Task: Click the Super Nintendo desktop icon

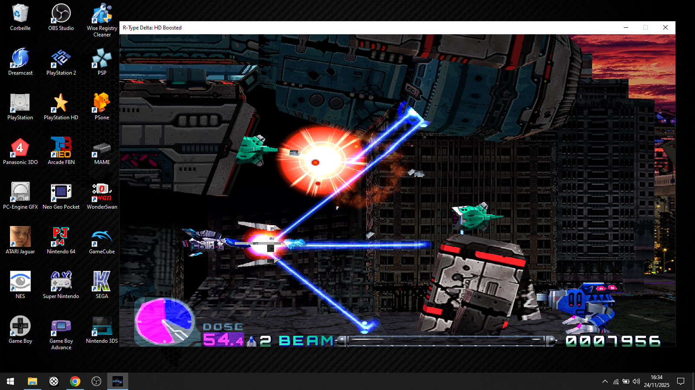Action: [61, 285]
